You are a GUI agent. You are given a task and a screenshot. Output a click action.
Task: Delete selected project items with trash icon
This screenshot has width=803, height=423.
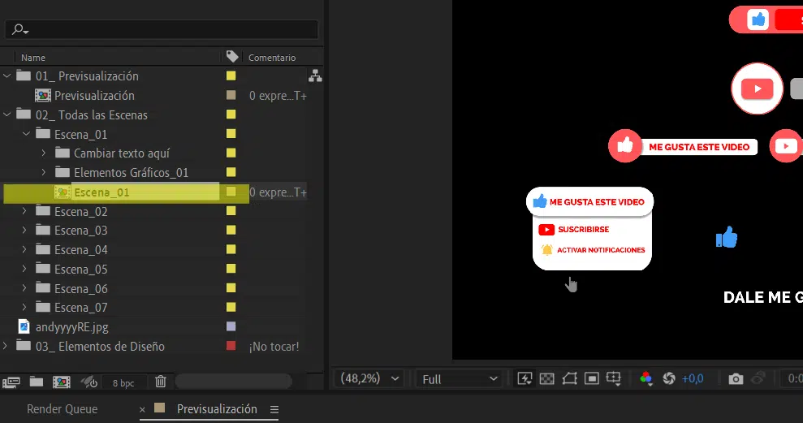[160, 382]
